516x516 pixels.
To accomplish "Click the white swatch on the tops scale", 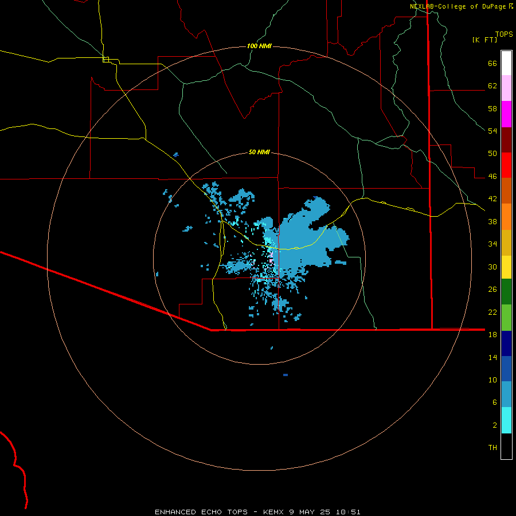I will click(506, 63).
